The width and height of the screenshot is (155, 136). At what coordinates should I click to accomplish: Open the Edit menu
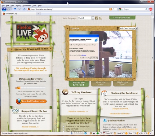[x=7, y=6]
